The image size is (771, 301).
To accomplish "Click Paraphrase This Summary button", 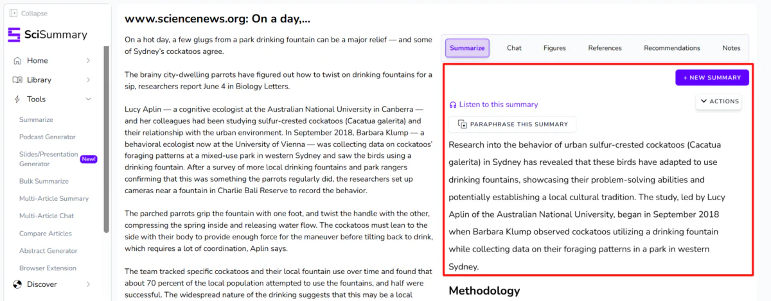I will (513, 125).
